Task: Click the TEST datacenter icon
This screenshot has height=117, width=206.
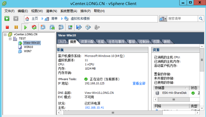Action: [15, 39]
